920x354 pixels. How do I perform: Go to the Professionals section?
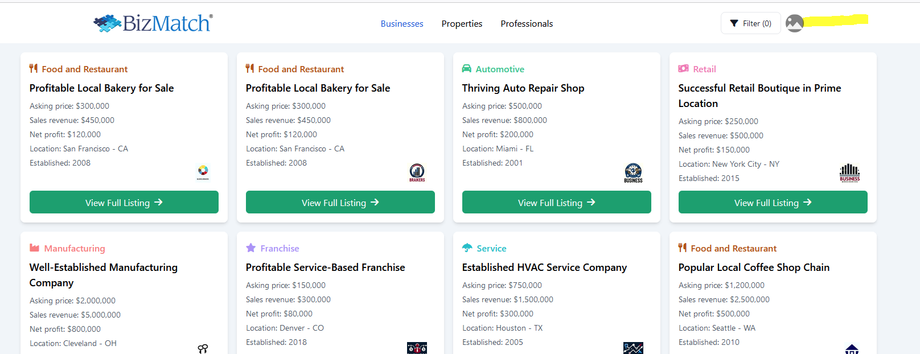pyautogui.click(x=527, y=24)
